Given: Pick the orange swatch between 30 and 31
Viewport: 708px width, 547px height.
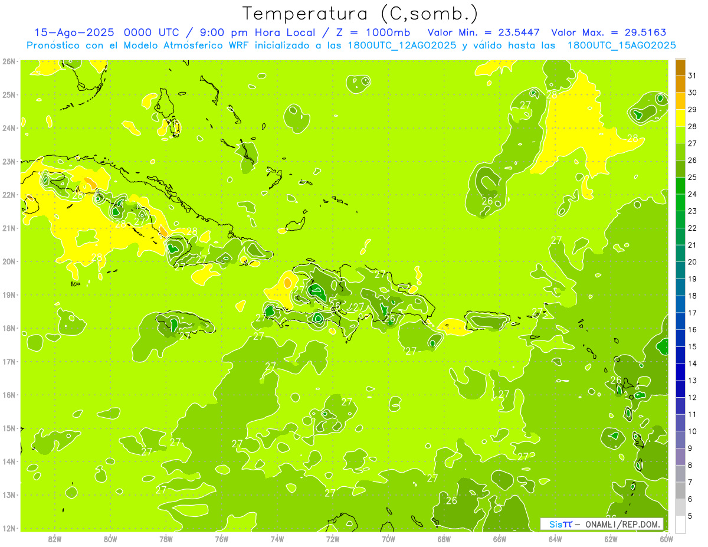Looking at the screenshot, I should 680,84.
